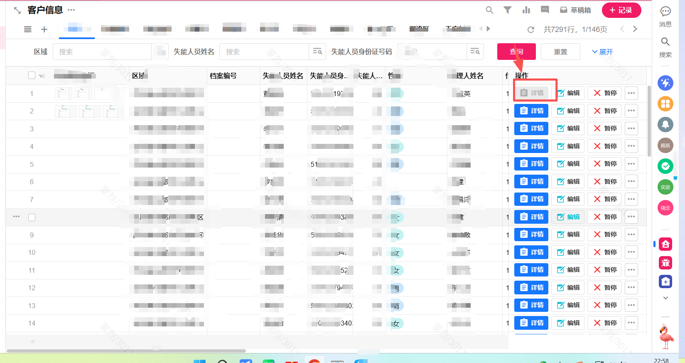Open the view list hamburger icon
This screenshot has width=685, height=363.
point(28,29)
